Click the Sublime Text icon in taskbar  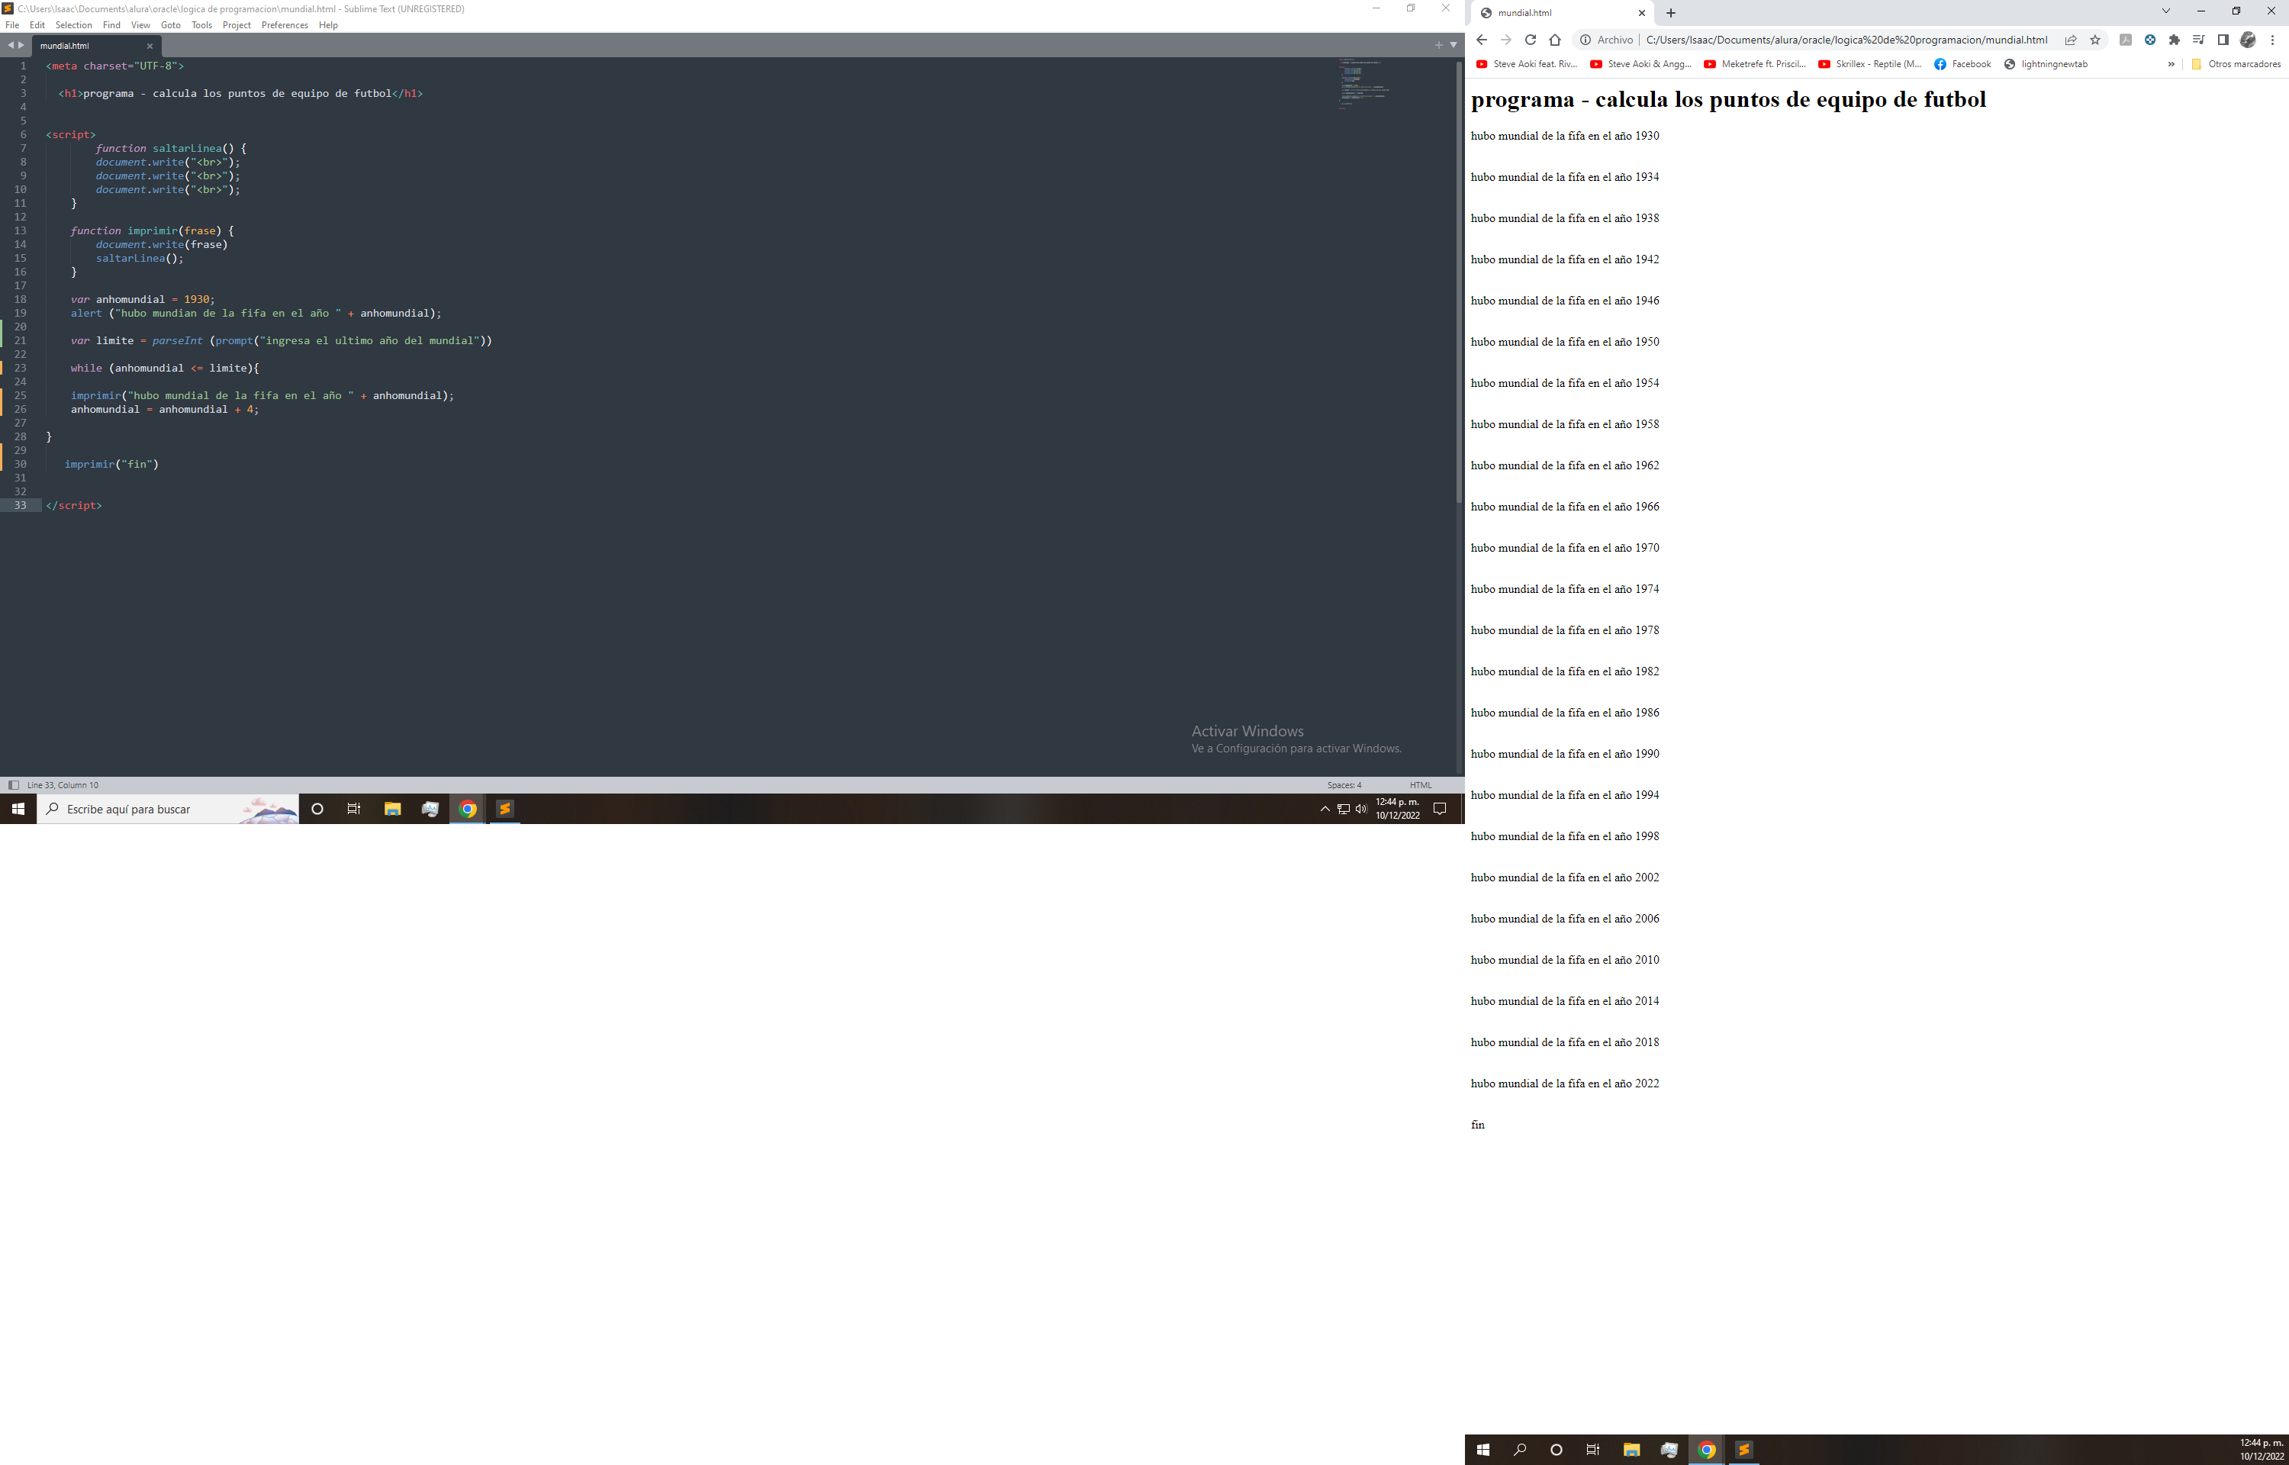[x=507, y=810]
